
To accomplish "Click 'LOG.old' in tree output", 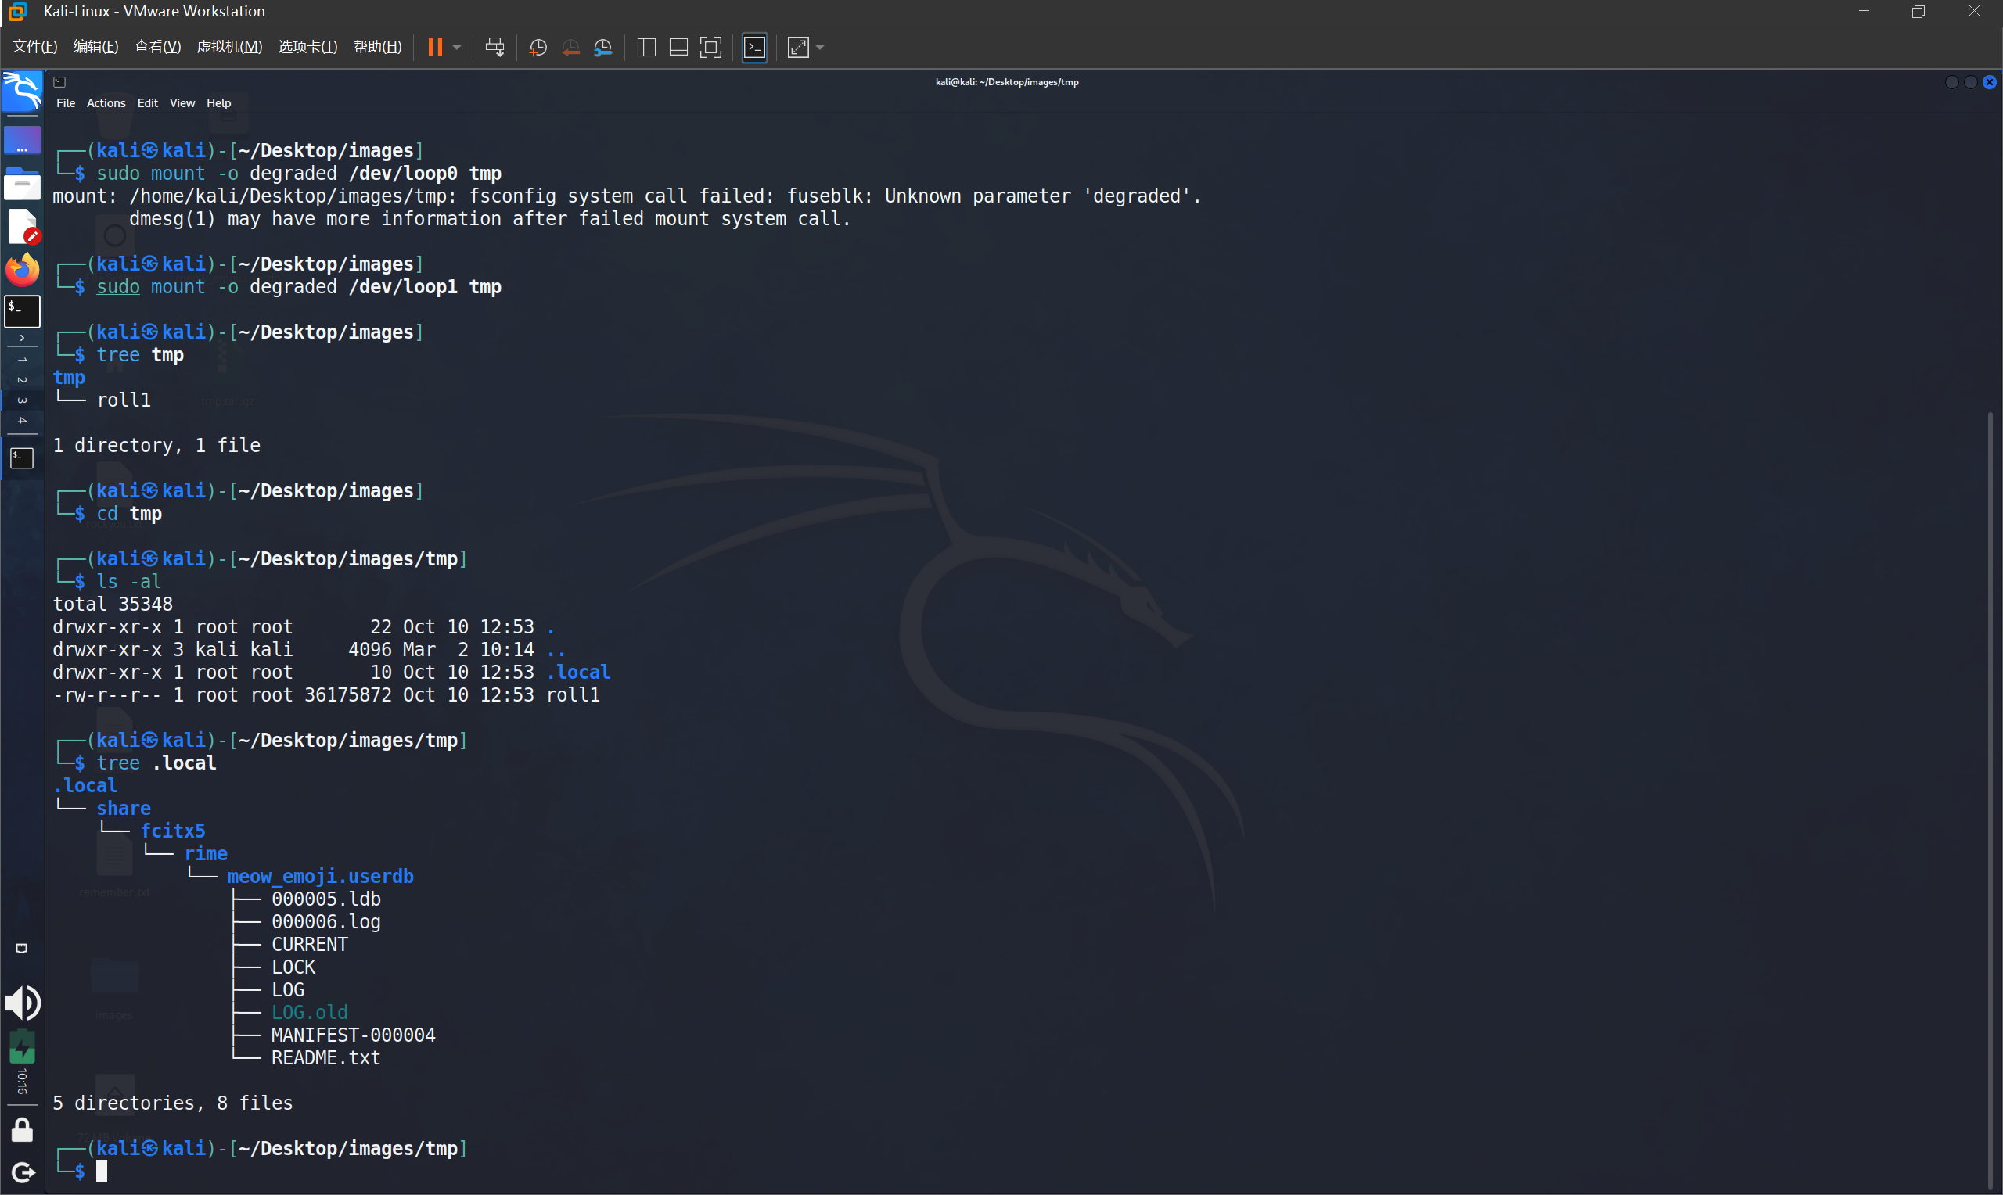I will [309, 1012].
